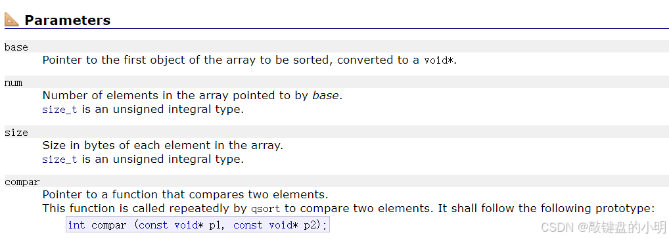Click 'Size in bytes of each element' sentence
The width and height of the screenshot is (669, 239).
coord(163,145)
